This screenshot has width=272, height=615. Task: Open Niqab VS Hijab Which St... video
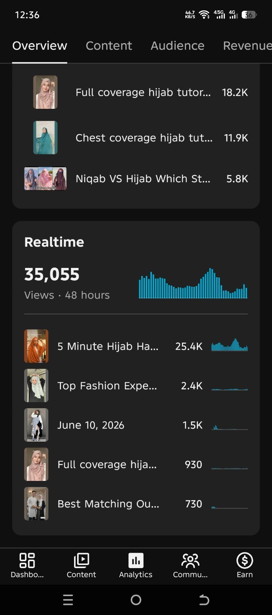[136, 179]
